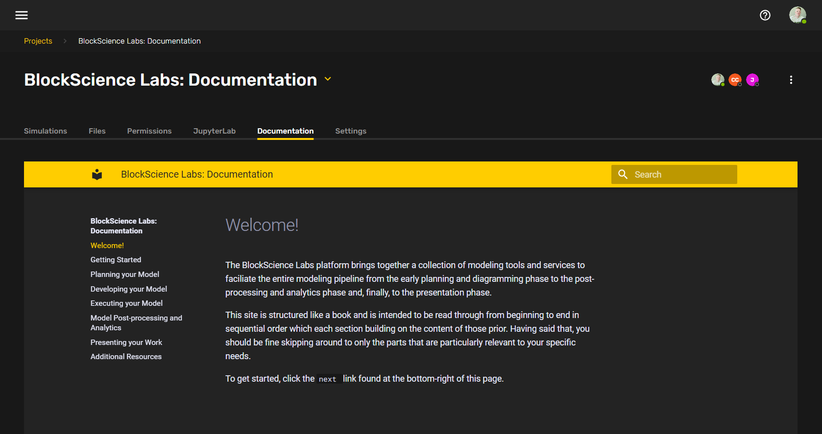Image resolution: width=822 pixels, height=434 pixels.
Task: Open Presenting your Work page
Action: [126, 343]
